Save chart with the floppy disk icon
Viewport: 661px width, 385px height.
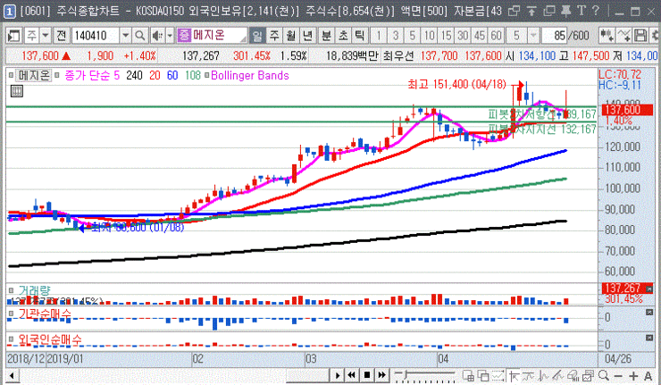coord(640,36)
